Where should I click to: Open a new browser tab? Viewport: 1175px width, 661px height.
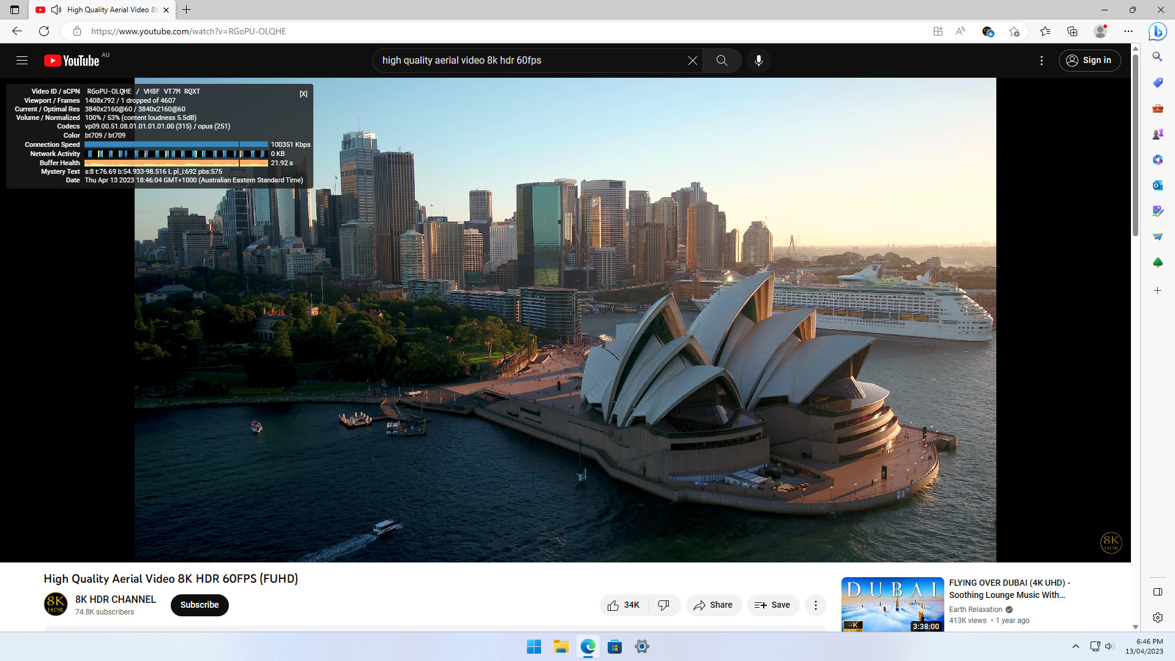(187, 10)
